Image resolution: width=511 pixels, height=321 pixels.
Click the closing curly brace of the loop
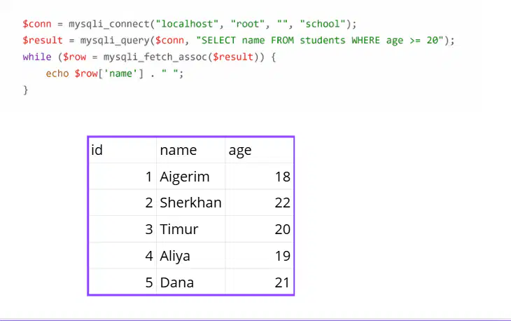coord(25,90)
